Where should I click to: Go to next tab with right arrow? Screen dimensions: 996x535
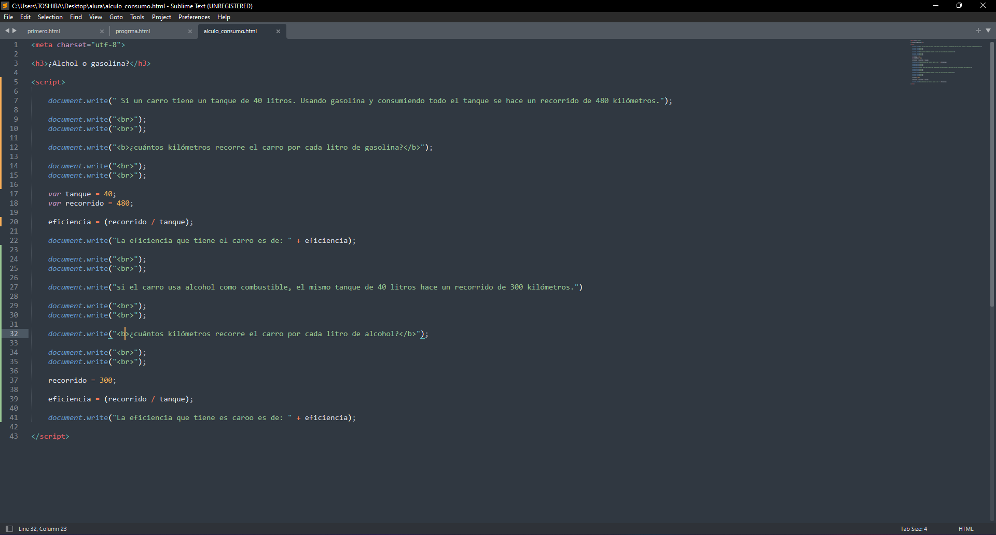15,31
